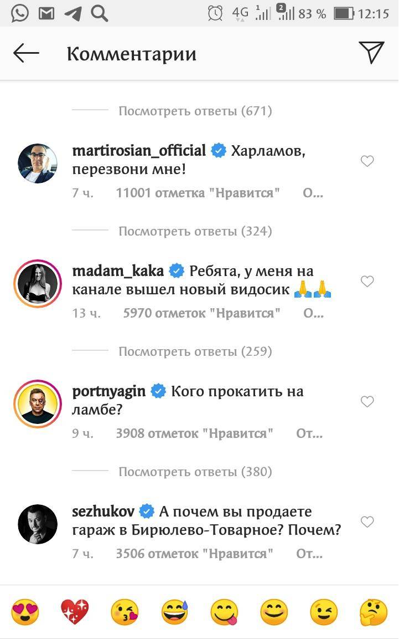Insert sweat-smile laughing emoji
This screenshot has width=399, height=639.
[174, 612]
